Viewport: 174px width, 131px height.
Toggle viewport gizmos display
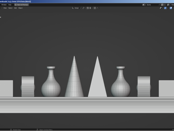point(165,8)
